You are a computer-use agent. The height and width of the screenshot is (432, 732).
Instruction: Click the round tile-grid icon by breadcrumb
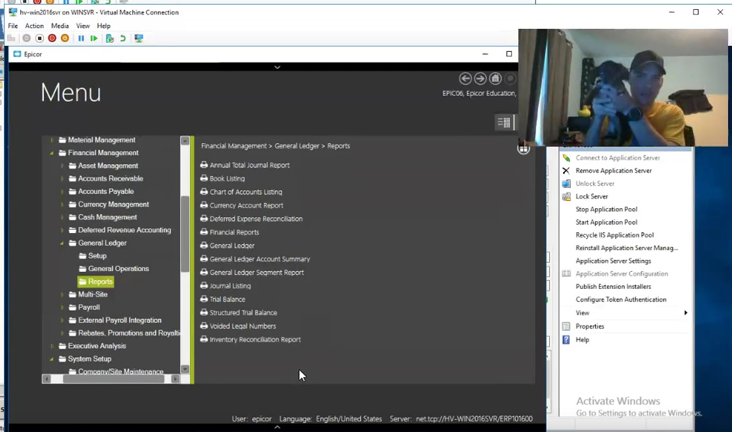coord(524,148)
